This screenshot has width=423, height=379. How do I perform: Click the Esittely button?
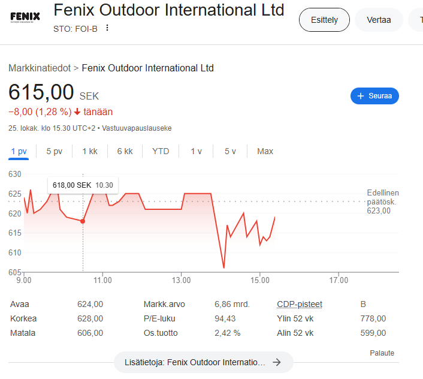tap(324, 20)
